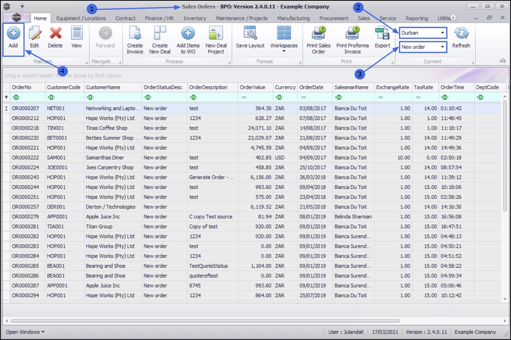
Task: Sort by the OrderNo column header
Action: click(28, 87)
